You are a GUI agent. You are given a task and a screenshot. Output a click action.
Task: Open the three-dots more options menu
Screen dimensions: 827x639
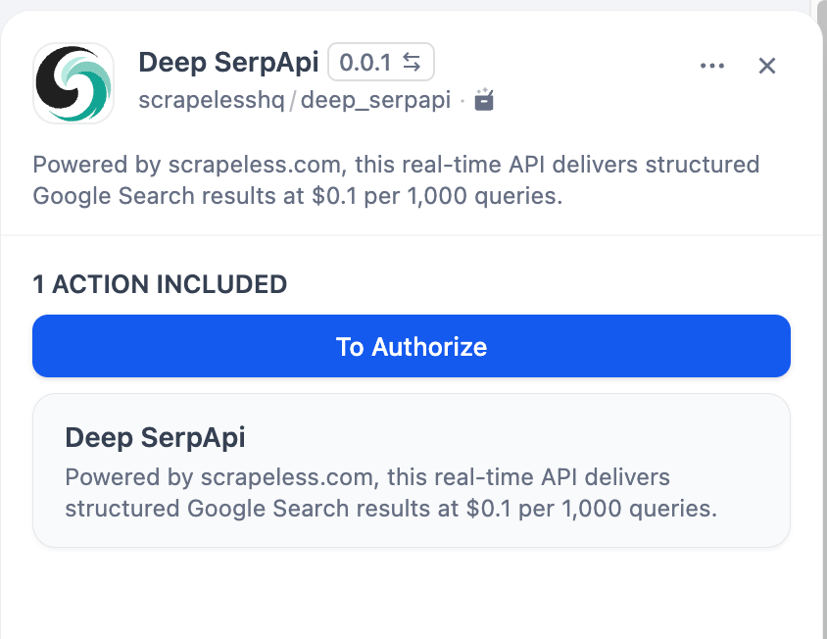pos(712,66)
